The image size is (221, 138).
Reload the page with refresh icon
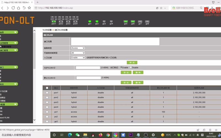point(13,8)
